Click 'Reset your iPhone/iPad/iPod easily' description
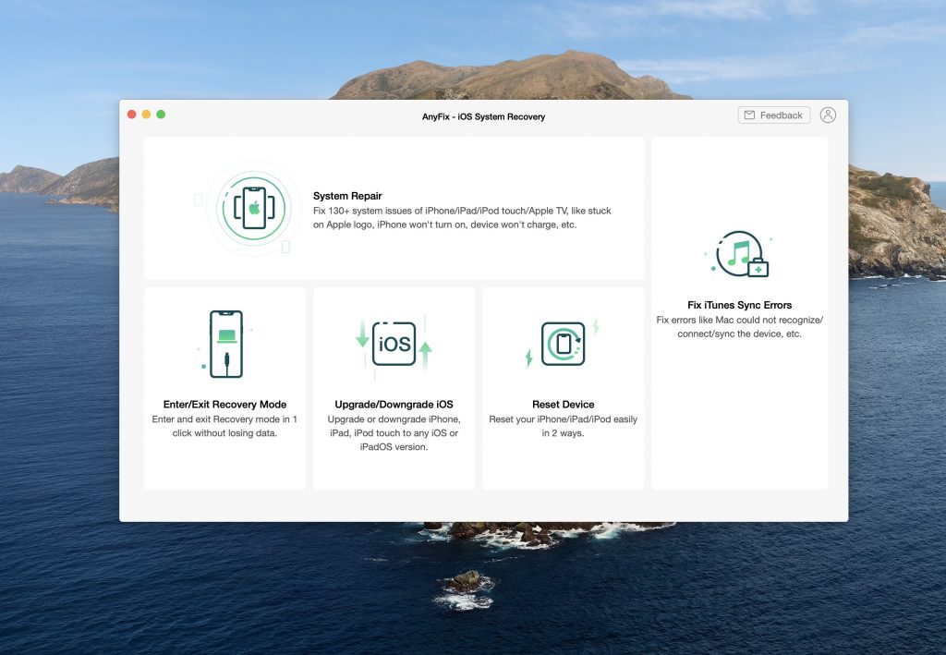Viewport: 946px width, 655px height. coord(563,427)
